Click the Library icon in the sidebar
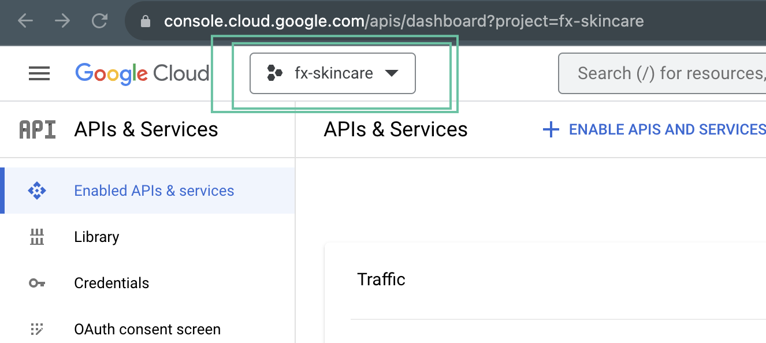The width and height of the screenshot is (766, 343). [37, 237]
